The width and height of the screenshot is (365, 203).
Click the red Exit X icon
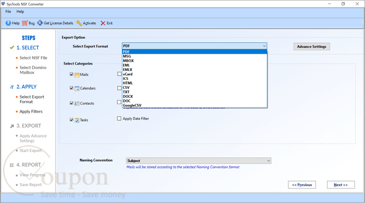tap(103, 23)
